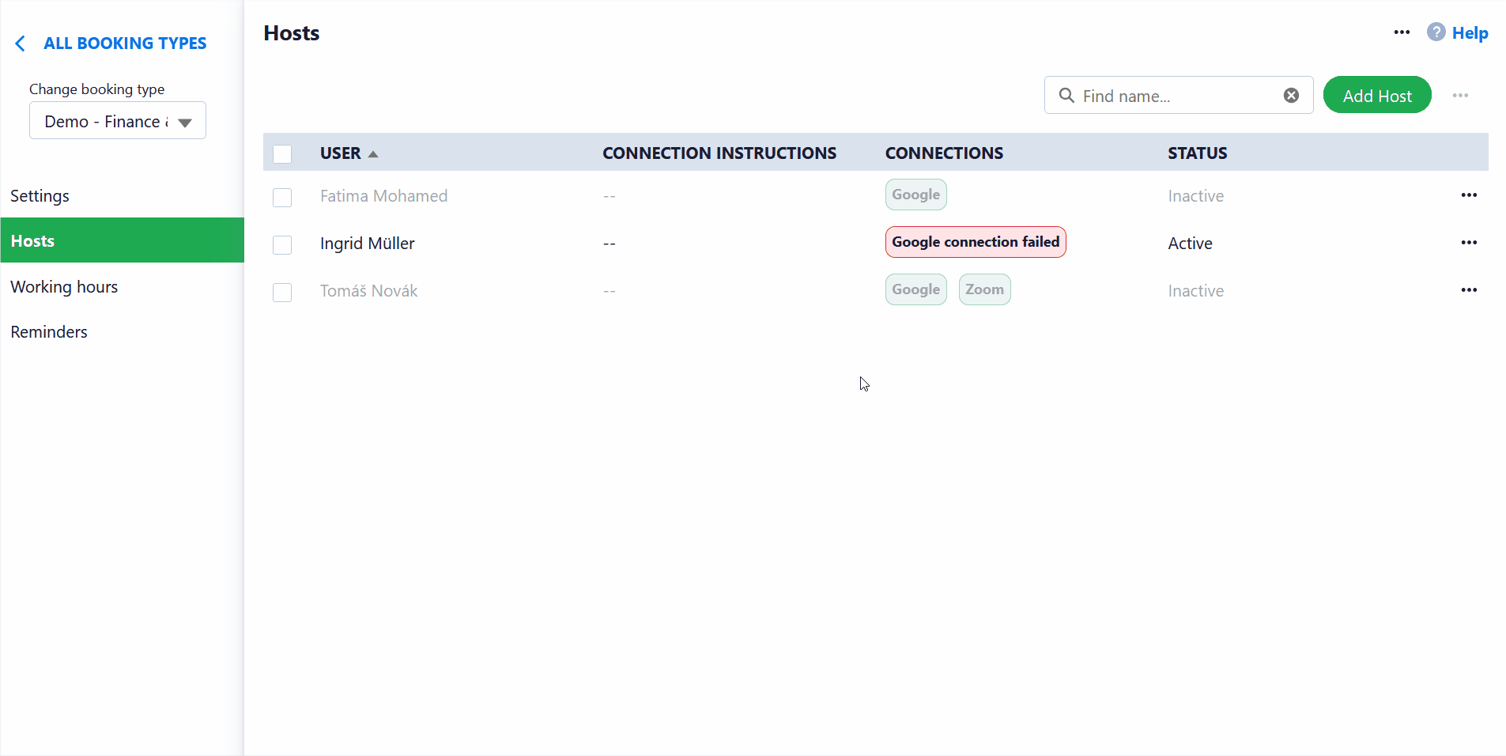Image resolution: width=1506 pixels, height=756 pixels.
Task: Check the Ingrid Müller row checkbox
Action: (x=282, y=244)
